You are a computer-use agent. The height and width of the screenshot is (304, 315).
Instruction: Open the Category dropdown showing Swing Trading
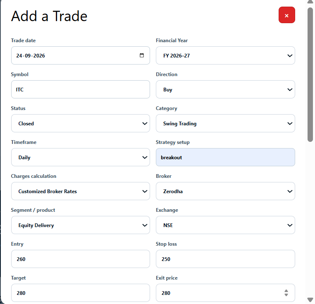pyautogui.click(x=225, y=123)
